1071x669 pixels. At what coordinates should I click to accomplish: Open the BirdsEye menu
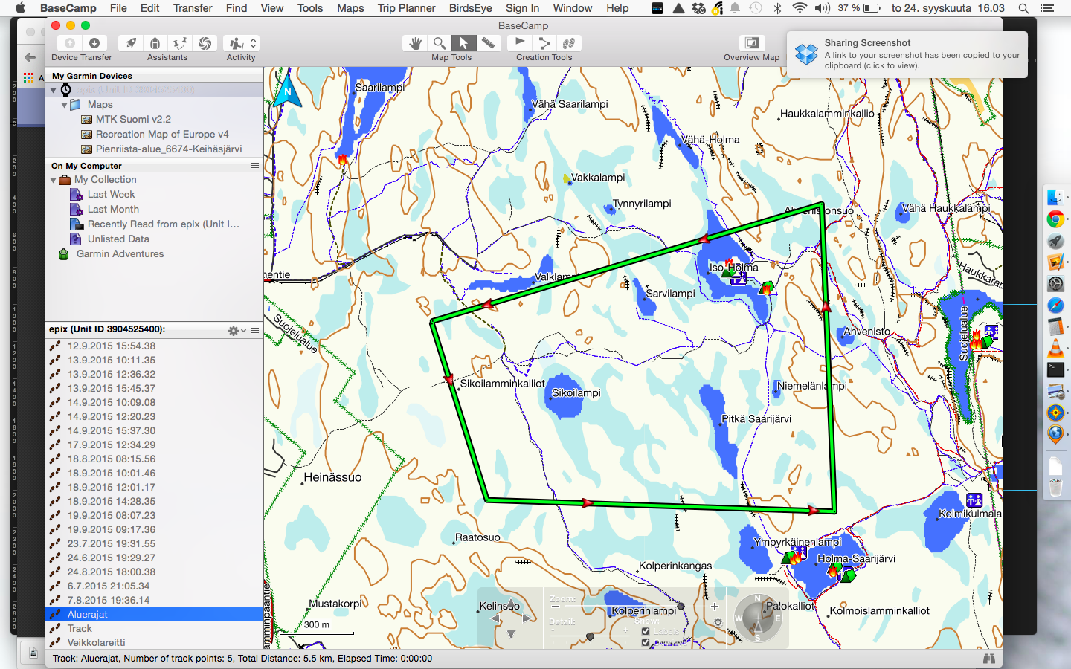470,8
